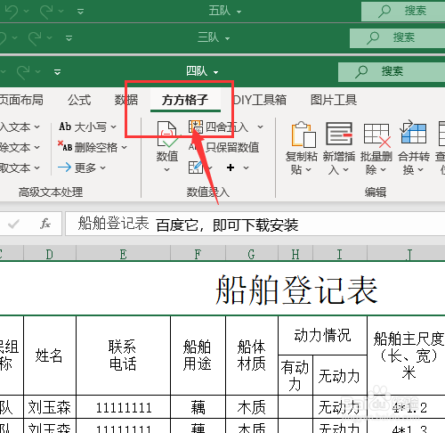Click the 批量删除 batch delete icon
Viewport: 445px width, 433px height.
pyautogui.click(x=376, y=135)
